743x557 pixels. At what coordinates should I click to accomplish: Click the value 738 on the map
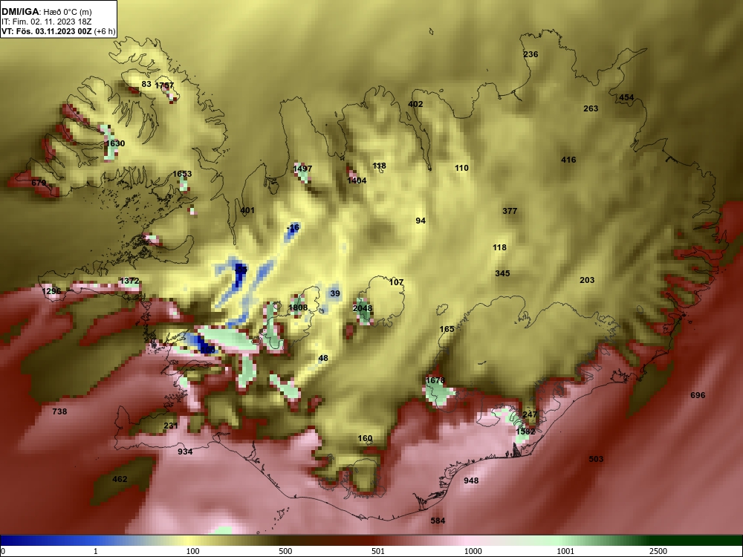click(x=59, y=411)
